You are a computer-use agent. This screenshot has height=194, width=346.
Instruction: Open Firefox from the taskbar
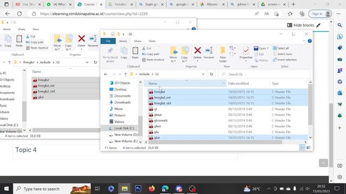click(151, 189)
